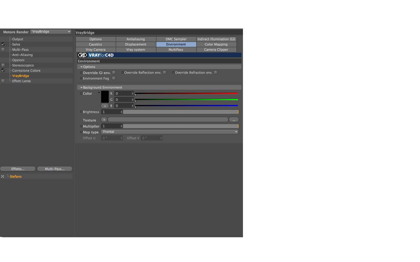The width and height of the screenshot is (420, 262).
Task: Click the Multi-Pass... button
Action: (55, 169)
